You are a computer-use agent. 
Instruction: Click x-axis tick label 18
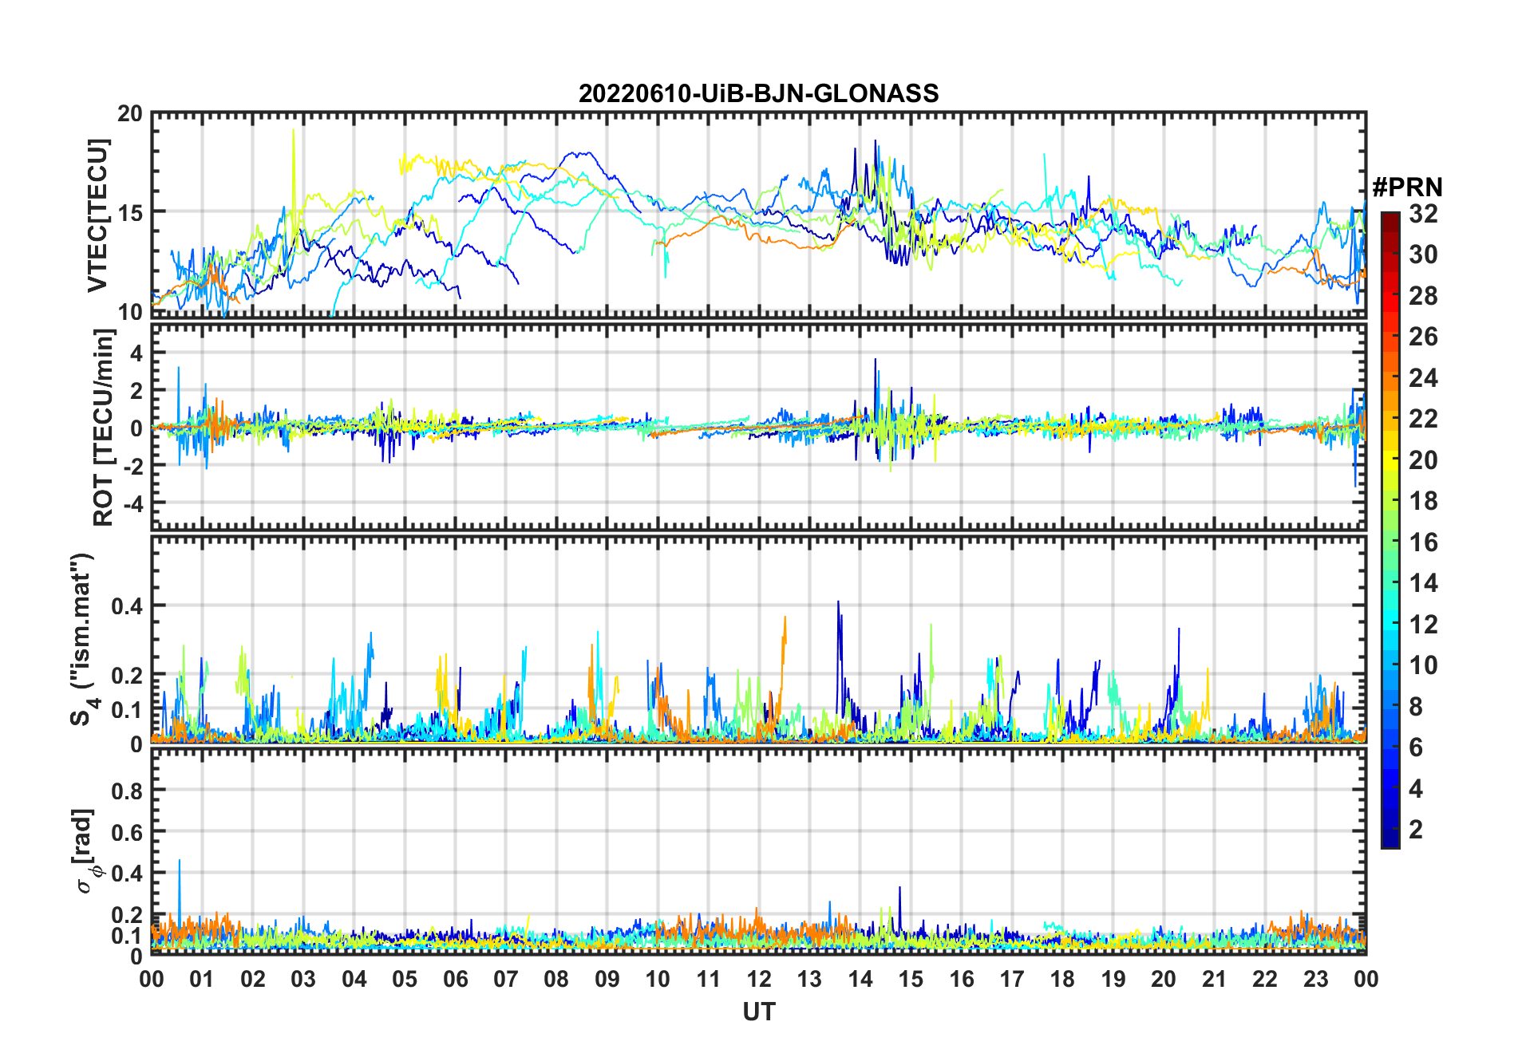pos(1062,979)
